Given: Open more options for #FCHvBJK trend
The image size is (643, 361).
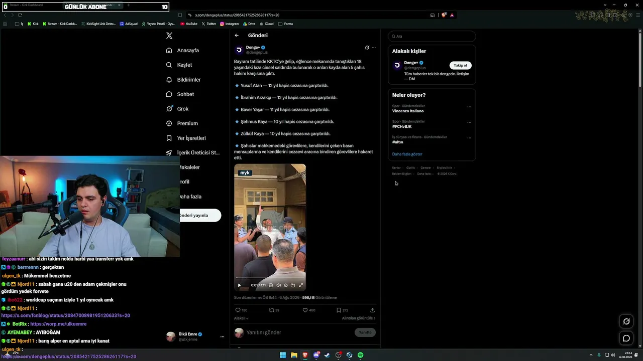Looking at the screenshot, I should (469, 122).
